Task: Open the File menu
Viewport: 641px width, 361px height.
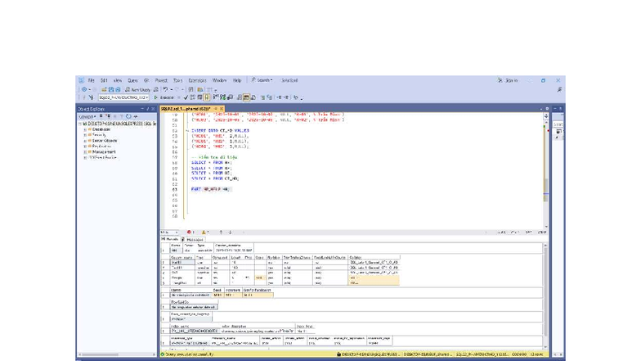Action: click(91, 80)
